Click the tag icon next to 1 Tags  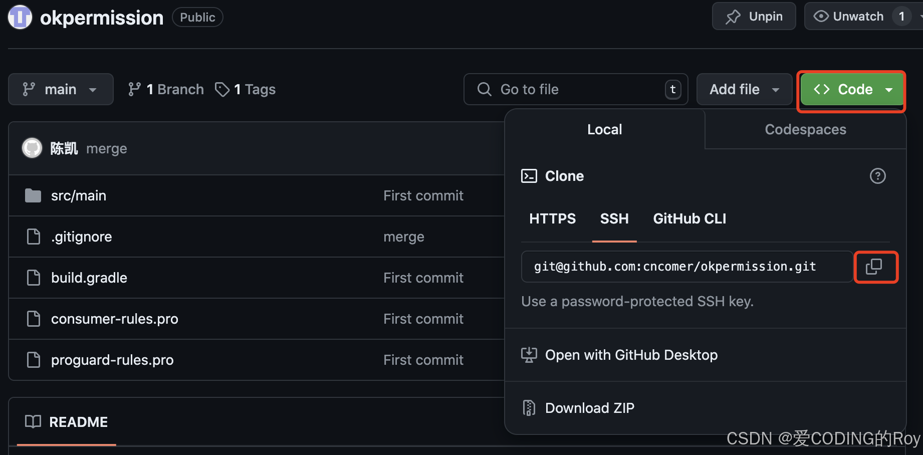point(222,89)
